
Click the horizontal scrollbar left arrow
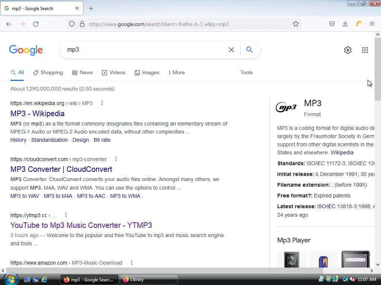point(3,271)
